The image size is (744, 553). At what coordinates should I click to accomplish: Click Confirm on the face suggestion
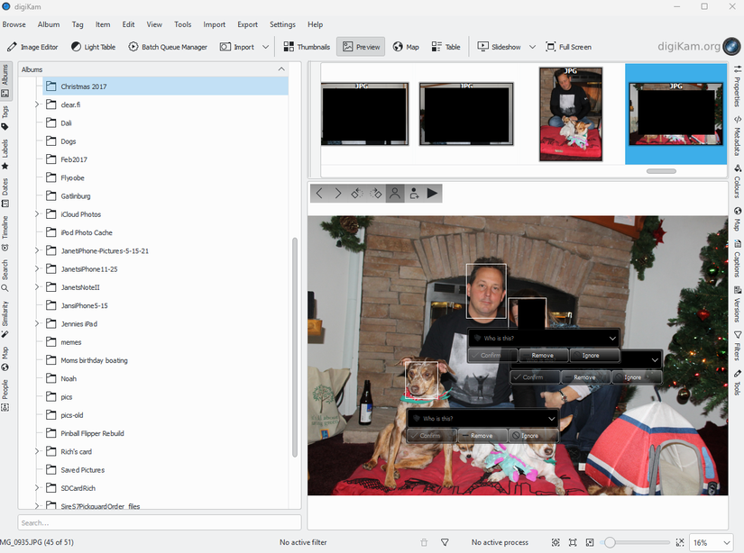491,355
